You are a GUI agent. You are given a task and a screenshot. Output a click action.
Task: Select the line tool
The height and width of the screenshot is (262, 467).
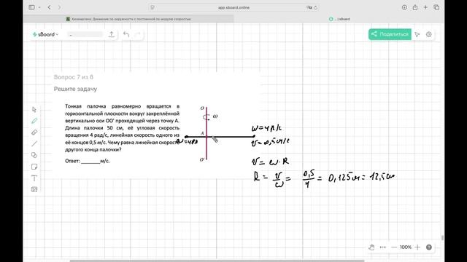click(34, 144)
